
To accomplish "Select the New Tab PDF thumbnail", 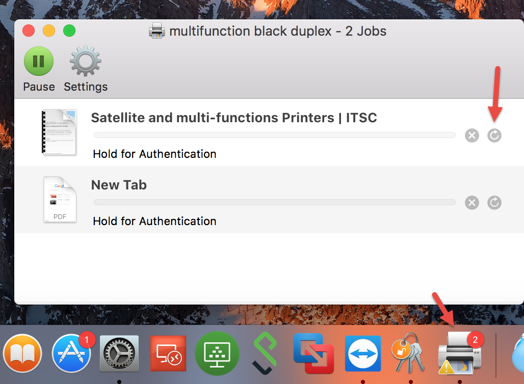I will click(x=60, y=199).
